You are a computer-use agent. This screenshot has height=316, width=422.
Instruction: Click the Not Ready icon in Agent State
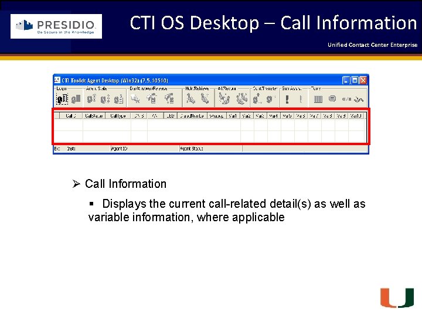click(105, 99)
